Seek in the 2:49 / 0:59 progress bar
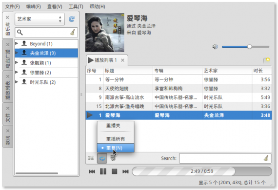This screenshot has width=278, height=190. [202, 171]
